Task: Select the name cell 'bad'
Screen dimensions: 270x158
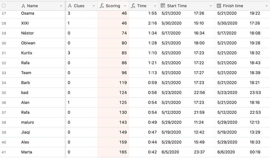Action: (25, 92)
